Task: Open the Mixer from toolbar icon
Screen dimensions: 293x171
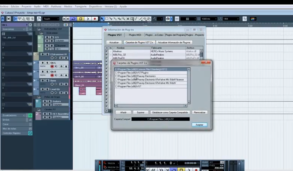Action: click(x=33, y=19)
